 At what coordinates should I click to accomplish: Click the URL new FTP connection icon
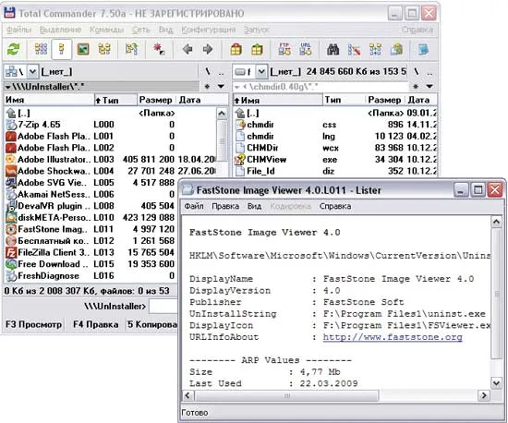306,49
